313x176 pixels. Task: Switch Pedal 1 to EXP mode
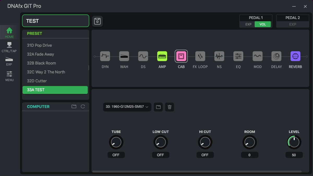pos(248,24)
